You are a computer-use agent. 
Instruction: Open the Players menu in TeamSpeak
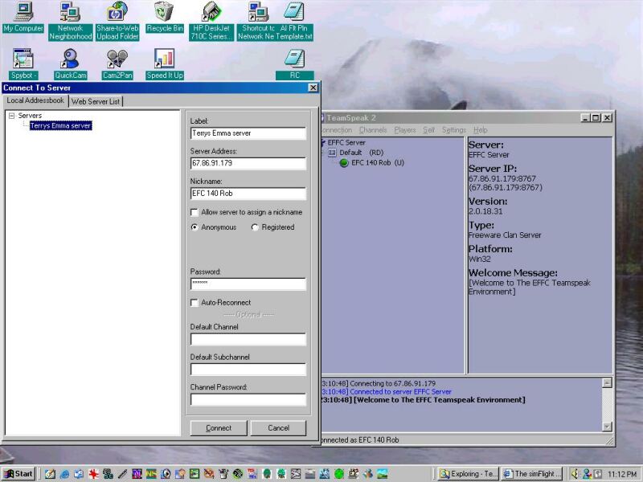click(x=405, y=130)
